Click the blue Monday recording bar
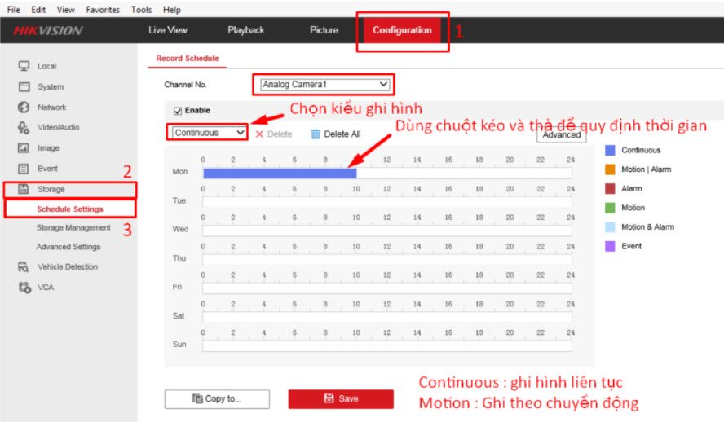Viewport: 724px width, 422px height. 279,173
